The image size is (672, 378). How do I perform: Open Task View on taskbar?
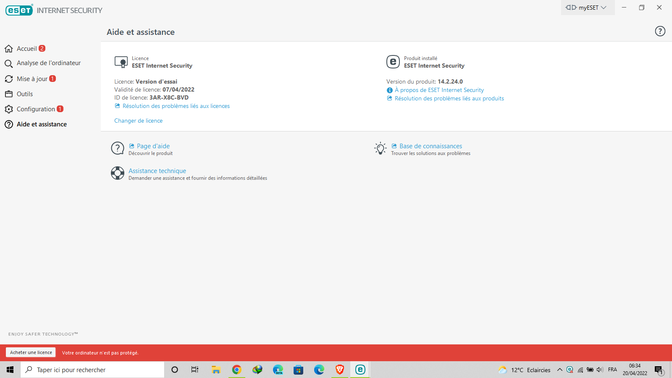point(195,370)
